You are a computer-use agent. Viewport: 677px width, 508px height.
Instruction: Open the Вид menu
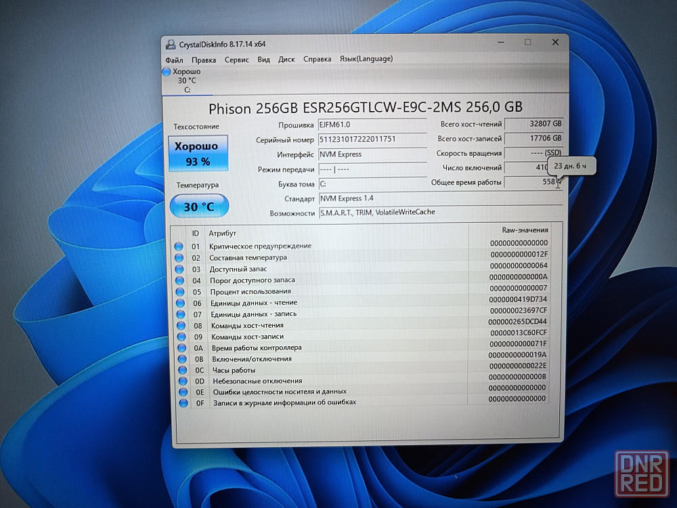(x=263, y=59)
